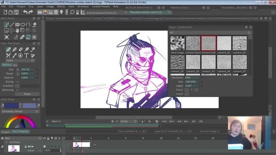Click the brush Size value field 290.50
Screen dimensions: 276x155
(28, 69)
